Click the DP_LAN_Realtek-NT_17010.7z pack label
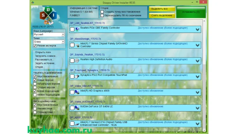238x134 pixels. pyautogui.click(x=87, y=23)
